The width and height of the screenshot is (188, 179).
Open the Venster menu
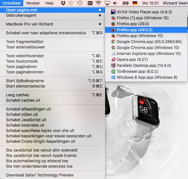point(33,3)
